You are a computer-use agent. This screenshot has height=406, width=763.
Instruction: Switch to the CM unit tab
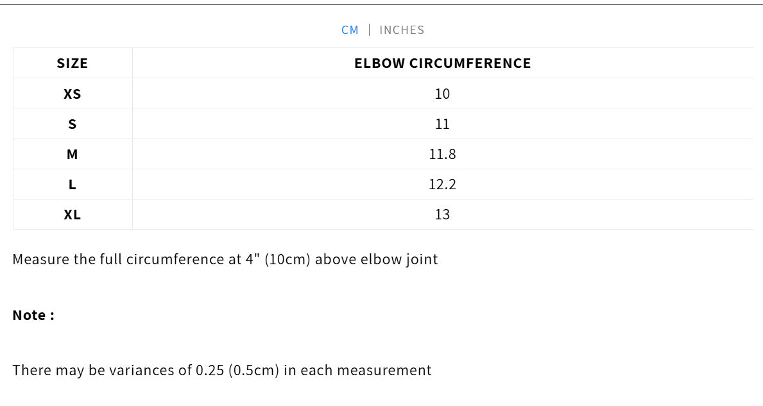350,30
